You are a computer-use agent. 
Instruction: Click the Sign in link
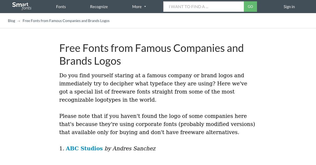pos(289,7)
